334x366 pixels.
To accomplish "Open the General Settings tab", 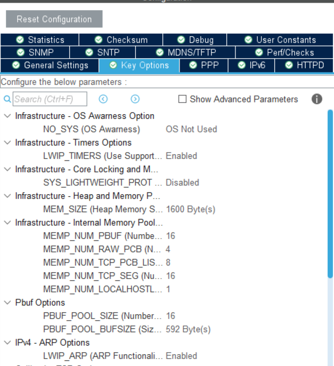I will [50, 65].
